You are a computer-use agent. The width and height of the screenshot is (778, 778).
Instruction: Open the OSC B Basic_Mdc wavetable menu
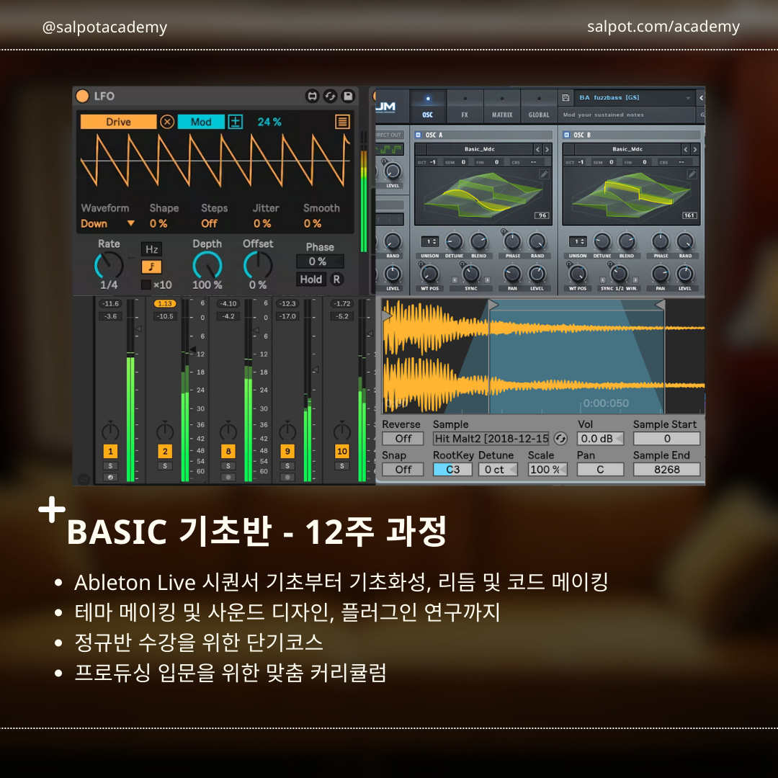pos(627,149)
